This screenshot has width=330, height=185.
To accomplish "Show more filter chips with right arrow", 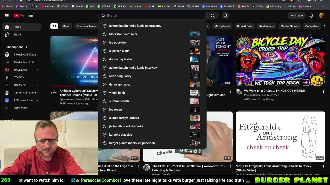I will pos(325,26).
